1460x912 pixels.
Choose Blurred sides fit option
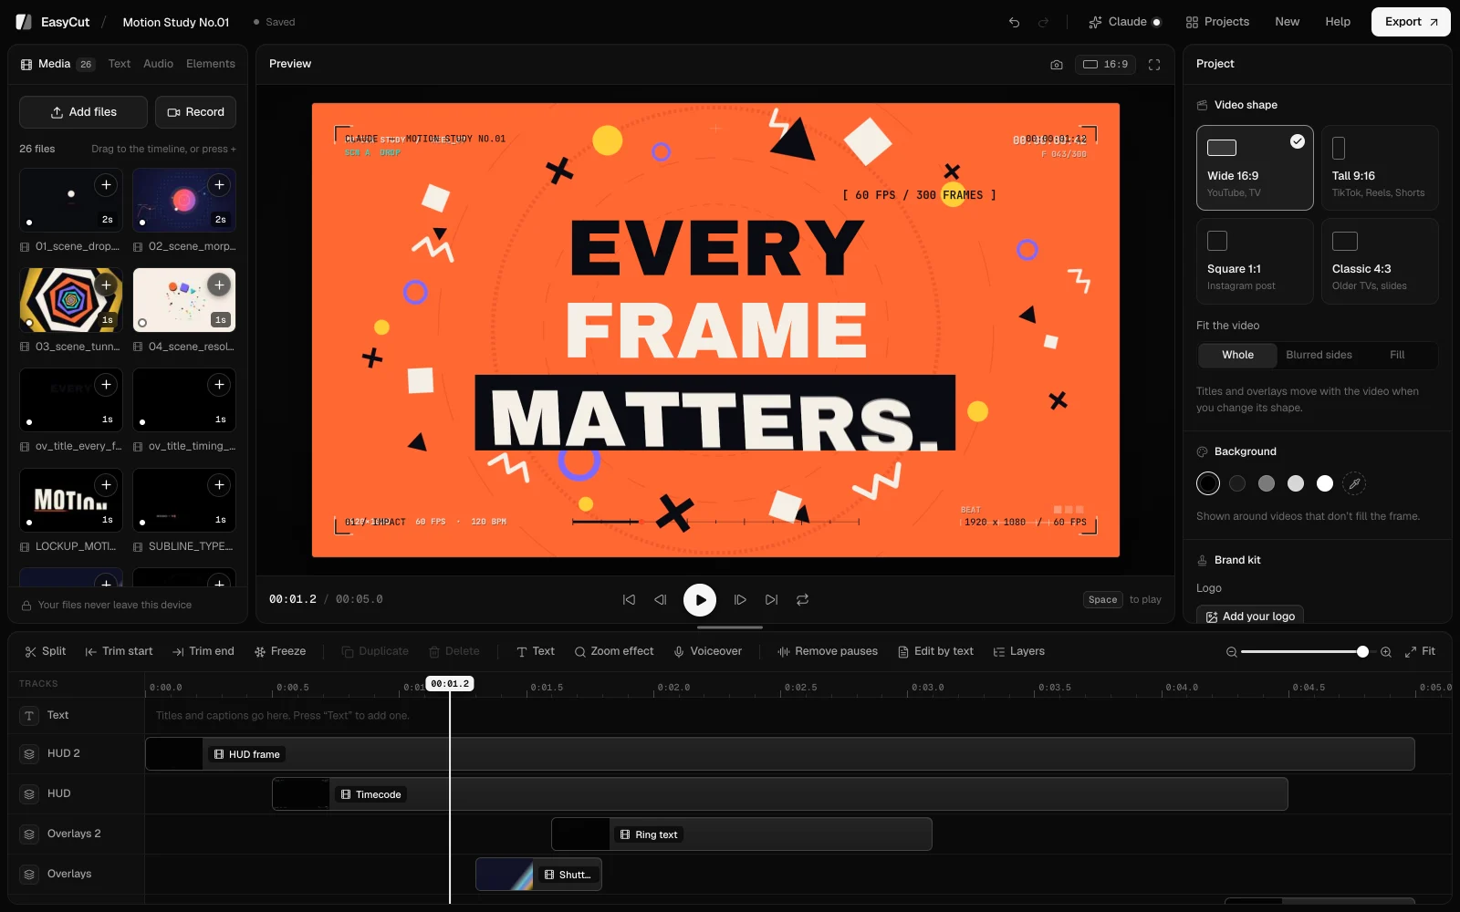pos(1319,355)
